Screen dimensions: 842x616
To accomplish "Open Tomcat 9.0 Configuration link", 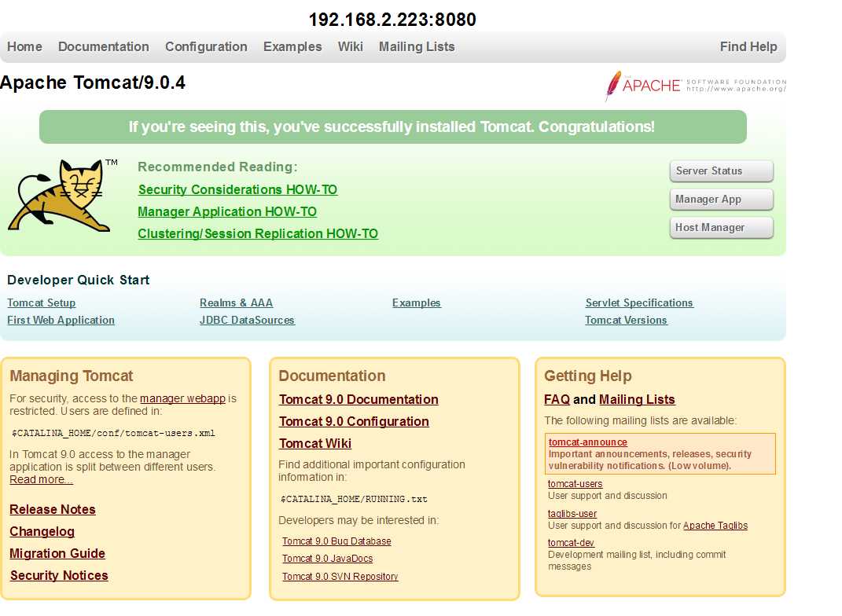I will click(x=354, y=421).
